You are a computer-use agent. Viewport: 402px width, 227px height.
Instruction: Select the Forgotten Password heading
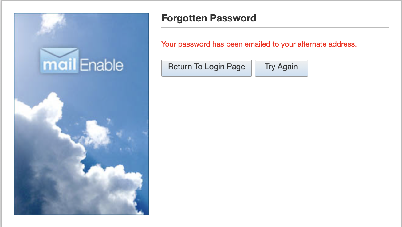point(209,18)
